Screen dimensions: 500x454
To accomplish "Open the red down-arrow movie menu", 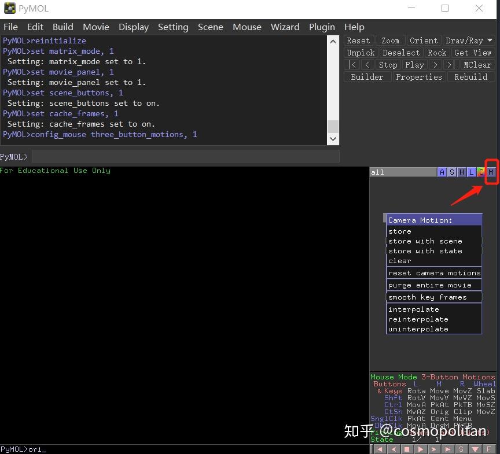I will pyautogui.click(x=475, y=449).
